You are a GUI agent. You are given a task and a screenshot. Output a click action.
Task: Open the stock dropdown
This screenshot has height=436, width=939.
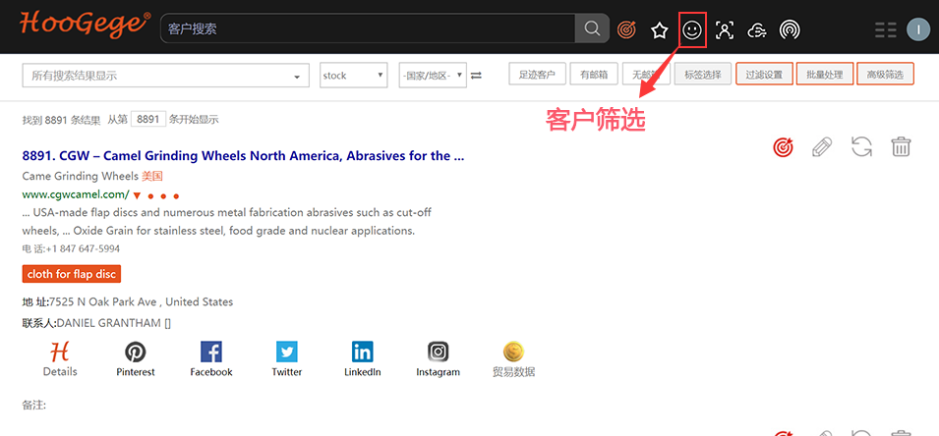pos(353,76)
